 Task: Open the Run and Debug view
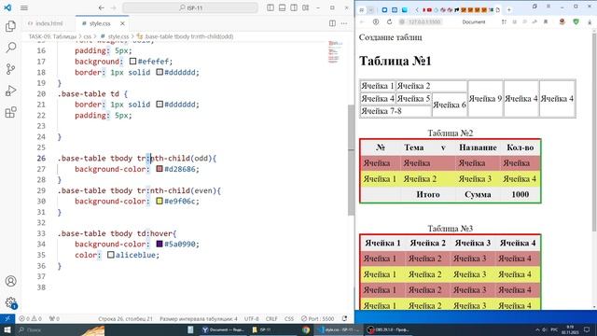coord(10,91)
